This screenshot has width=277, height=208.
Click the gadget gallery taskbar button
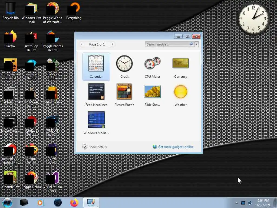coord(91,203)
